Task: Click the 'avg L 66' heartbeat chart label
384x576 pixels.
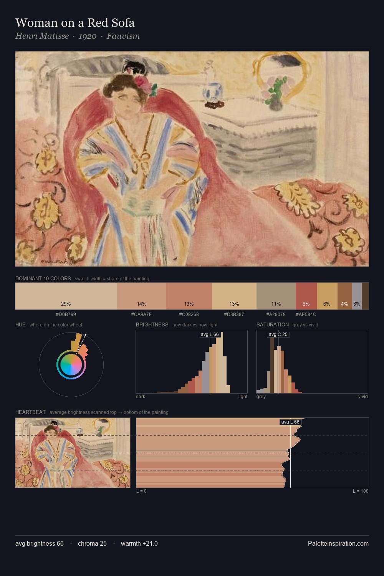Action: click(290, 422)
